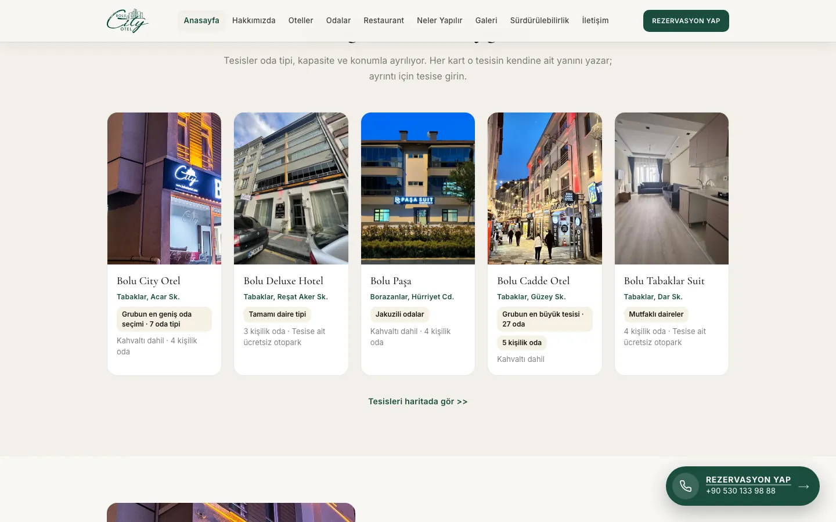Image resolution: width=836 pixels, height=522 pixels.
Task: Click Tesisleri haritada gör link
Action: pos(418,401)
